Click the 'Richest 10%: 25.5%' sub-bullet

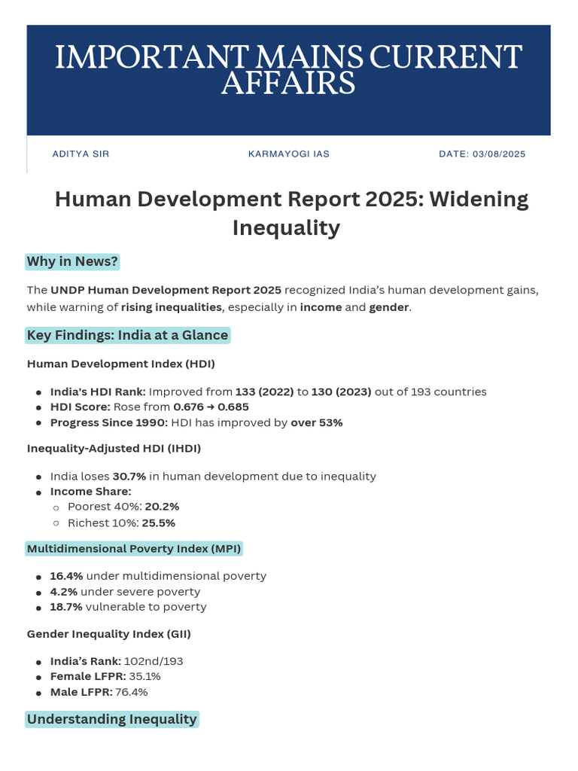[x=121, y=523]
